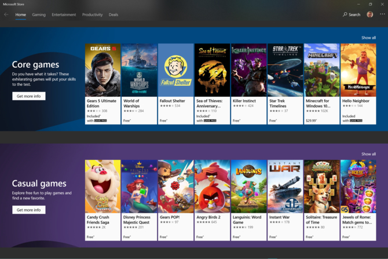Select the Languinis Word Game artwork

[x=248, y=187]
